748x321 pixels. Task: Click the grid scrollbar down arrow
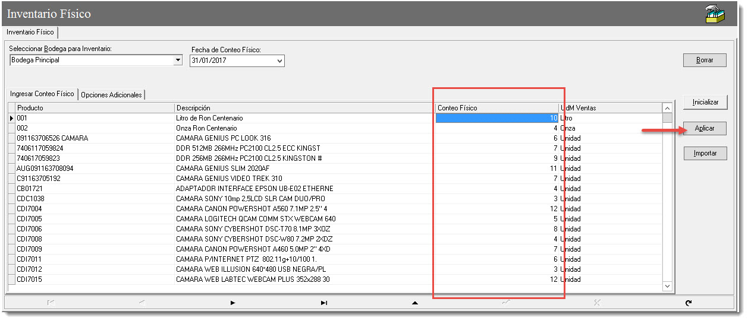coord(667,286)
